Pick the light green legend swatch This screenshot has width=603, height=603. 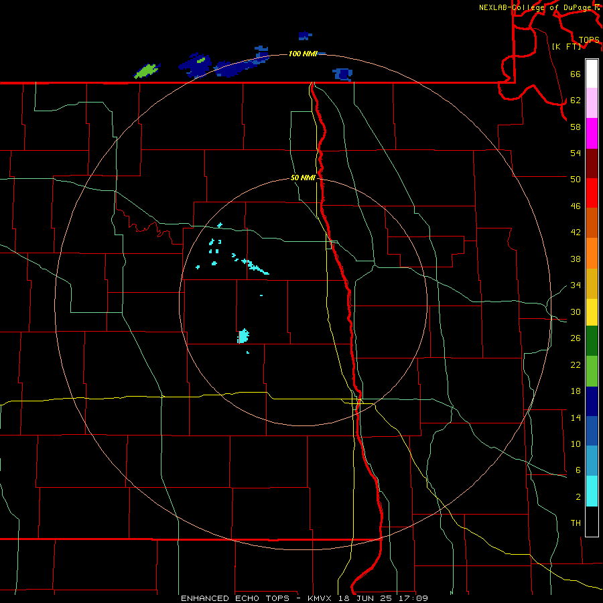click(x=592, y=371)
